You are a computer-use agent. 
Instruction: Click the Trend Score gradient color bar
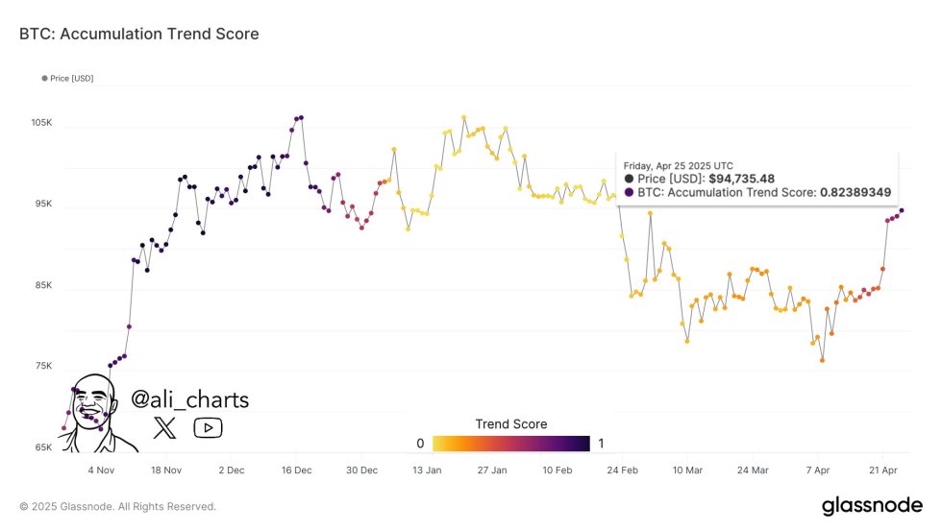[x=510, y=443]
